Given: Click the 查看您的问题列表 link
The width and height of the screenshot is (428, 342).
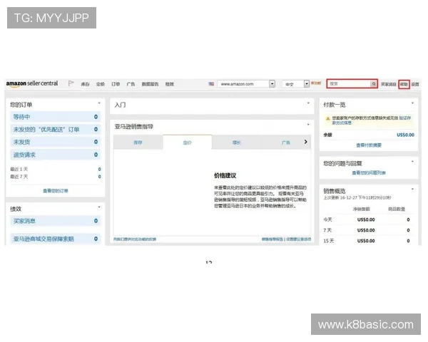Looking at the screenshot, I should 369,172.
